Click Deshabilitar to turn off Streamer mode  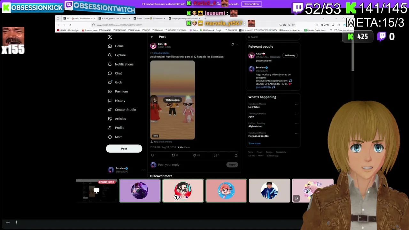[x=251, y=4]
